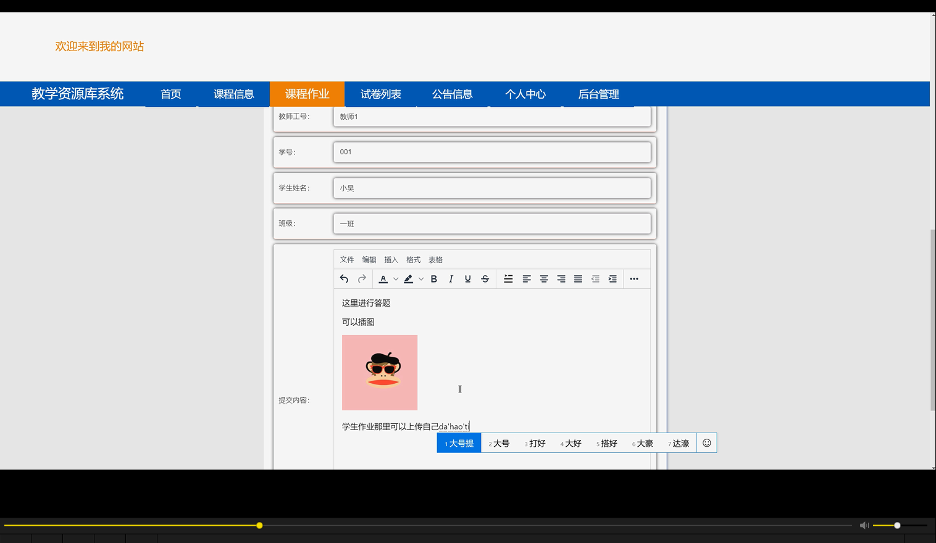Click the Redo icon in the editor toolbar

pos(362,278)
